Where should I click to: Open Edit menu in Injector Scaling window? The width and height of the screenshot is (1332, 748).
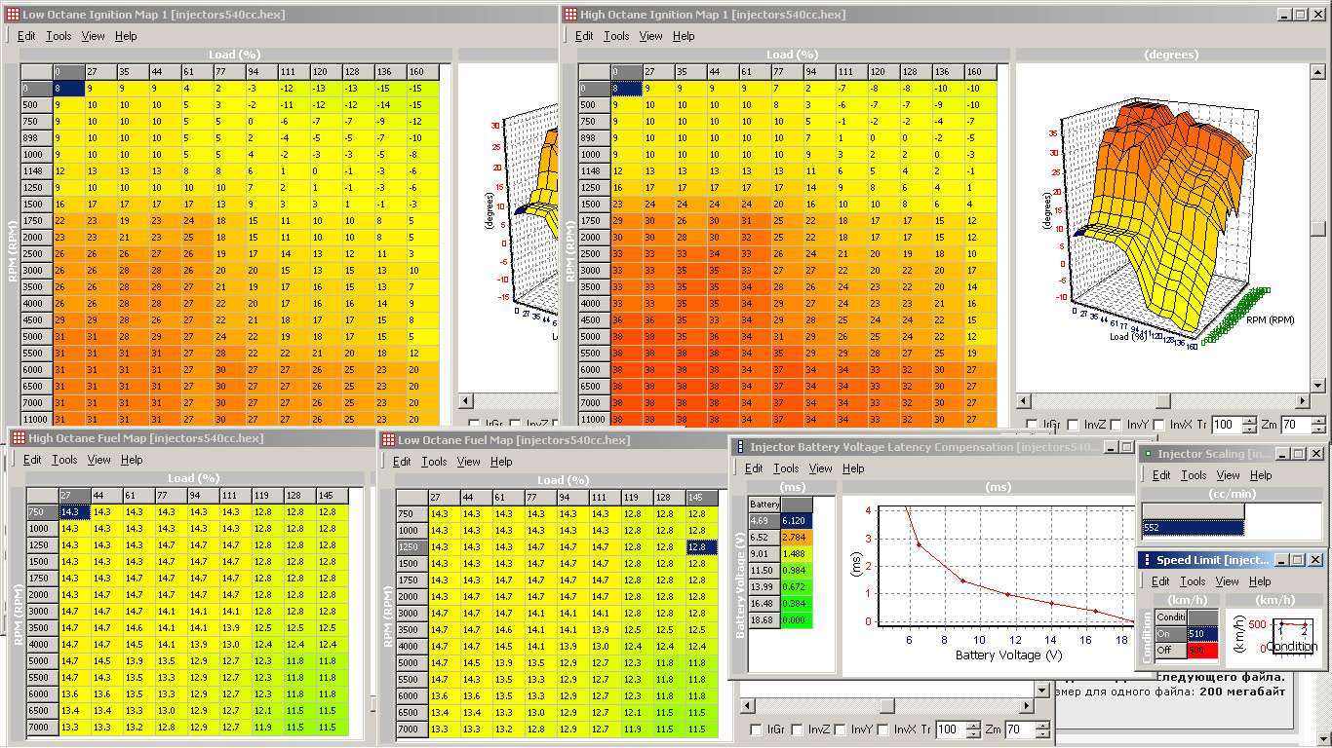click(x=1161, y=475)
